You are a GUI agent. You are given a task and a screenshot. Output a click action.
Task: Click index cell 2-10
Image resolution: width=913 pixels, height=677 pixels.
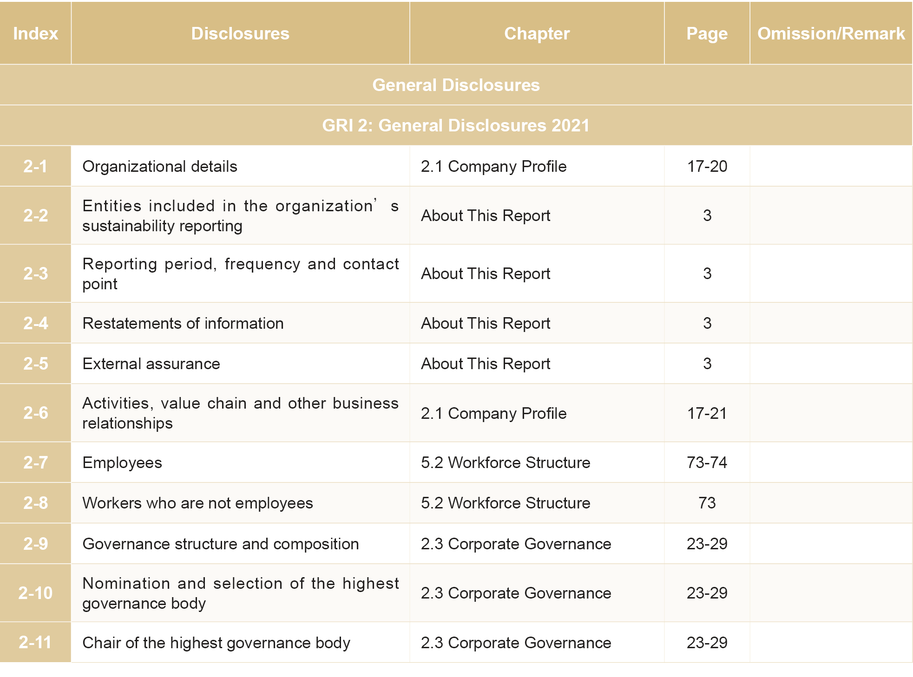[x=35, y=593]
